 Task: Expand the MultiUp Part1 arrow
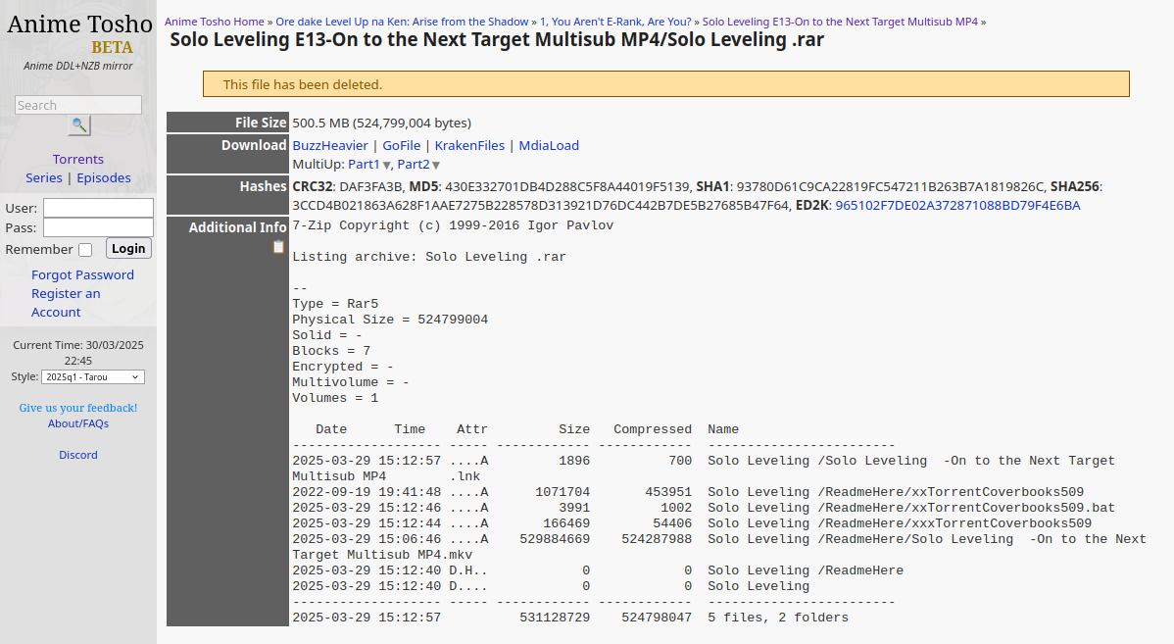tap(387, 166)
